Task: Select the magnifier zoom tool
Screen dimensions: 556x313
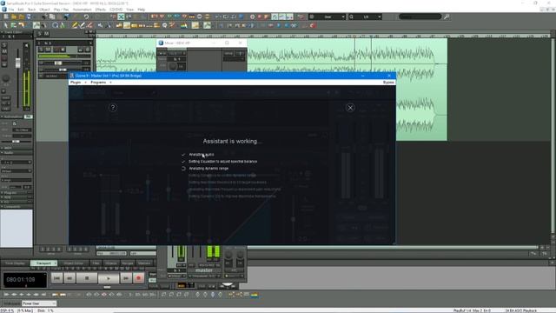Action: (56, 25)
